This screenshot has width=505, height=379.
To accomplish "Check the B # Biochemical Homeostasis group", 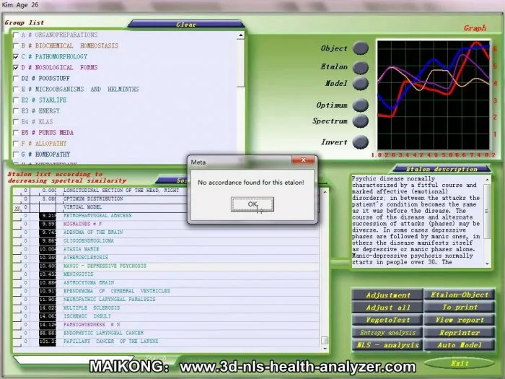I will 15,45.
